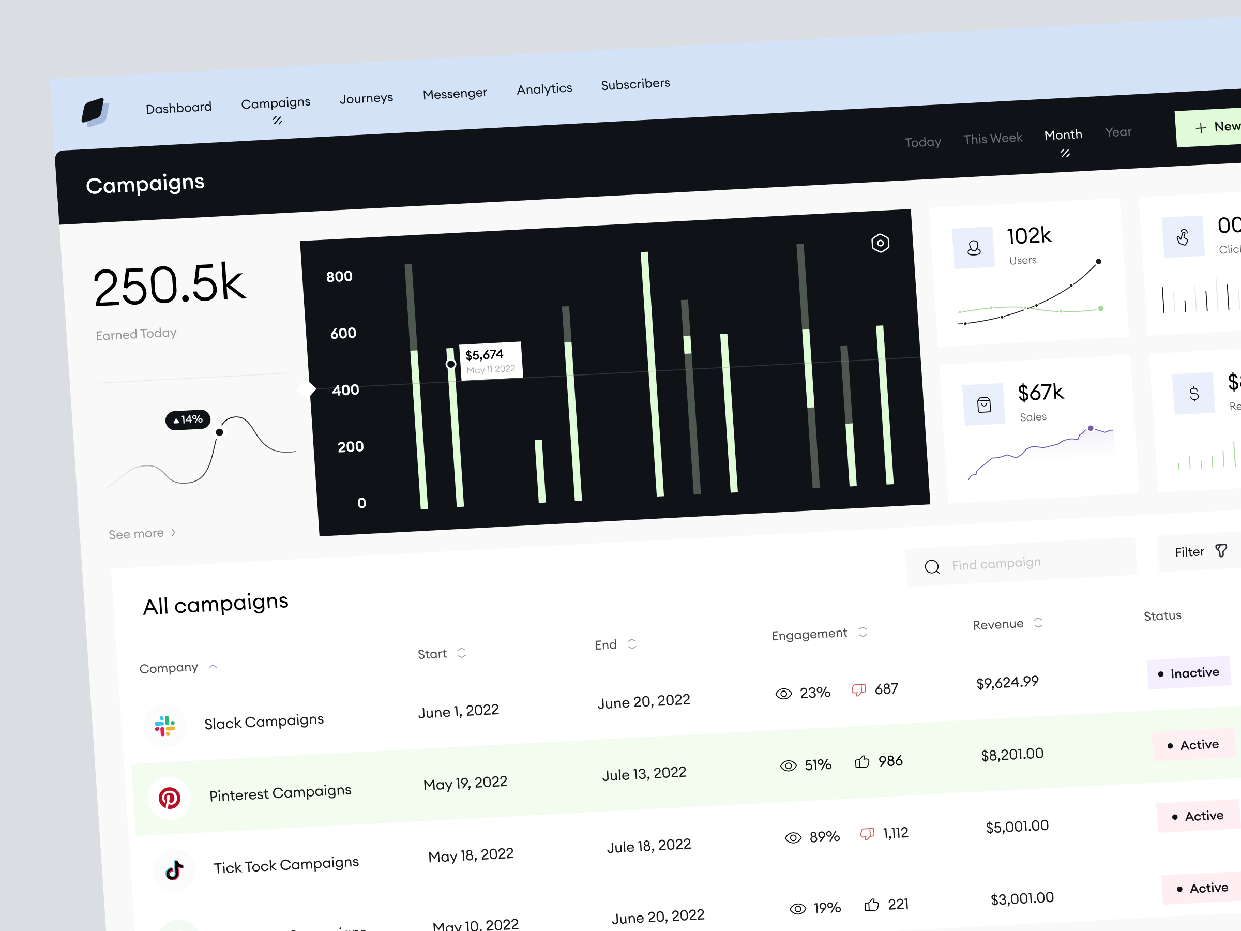1241x931 pixels.
Task: Click revenue $3,001.00 cell
Action: coord(1022,898)
